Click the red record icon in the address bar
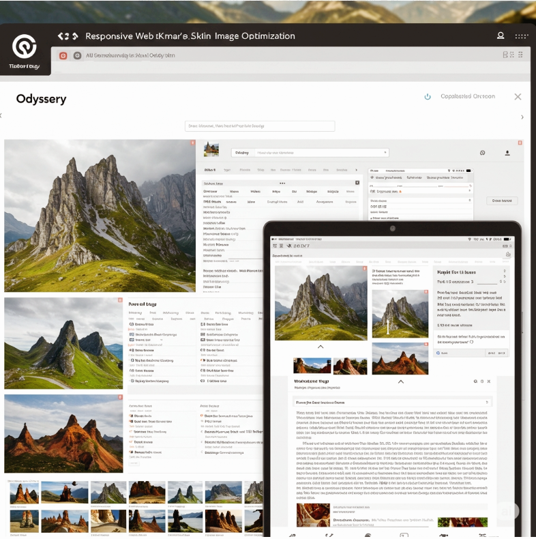The height and width of the screenshot is (539, 536). (63, 55)
